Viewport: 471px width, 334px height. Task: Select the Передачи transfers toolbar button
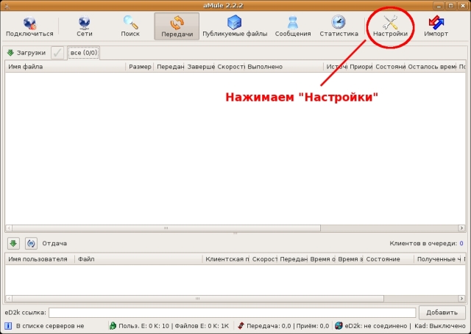tap(177, 26)
